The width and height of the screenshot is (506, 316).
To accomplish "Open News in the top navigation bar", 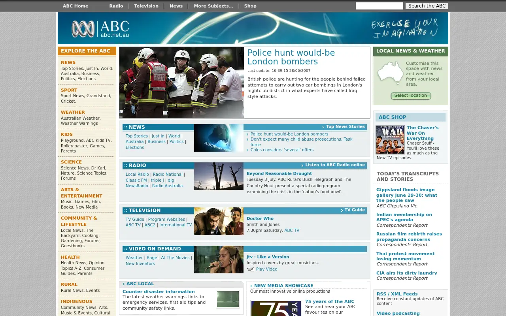I will [x=176, y=6].
